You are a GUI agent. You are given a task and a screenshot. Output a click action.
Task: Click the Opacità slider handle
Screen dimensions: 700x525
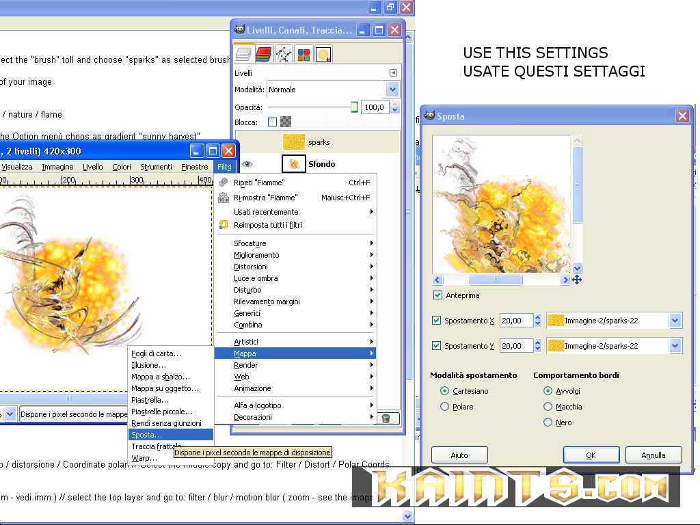[x=354, y=107]
